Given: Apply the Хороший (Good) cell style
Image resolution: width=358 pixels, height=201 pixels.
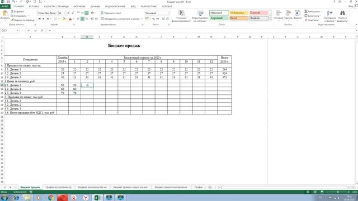Looking at the screenshot, I should (219, 18).
